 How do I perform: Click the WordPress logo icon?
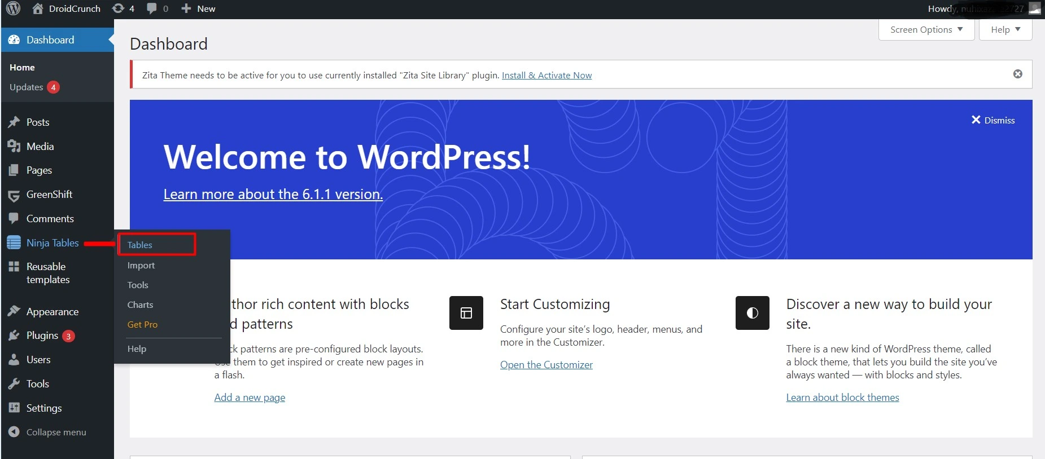pyautogui.click(x=14, y=8)
